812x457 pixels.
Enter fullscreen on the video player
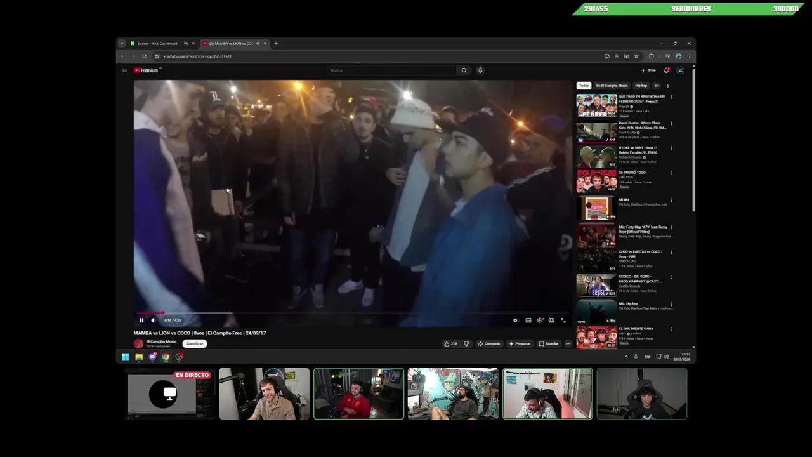pyautogui.click(x=563, y=321)
